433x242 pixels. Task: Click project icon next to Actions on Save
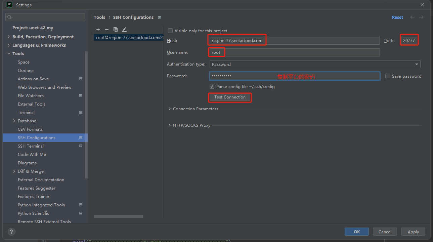click(81, 79)
